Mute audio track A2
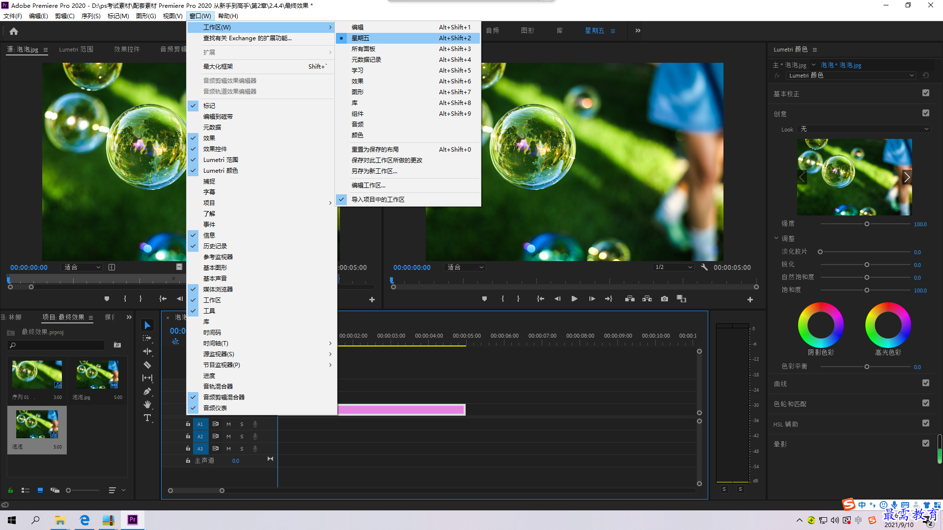Viewport: 943px width, 530px height. 228,436
